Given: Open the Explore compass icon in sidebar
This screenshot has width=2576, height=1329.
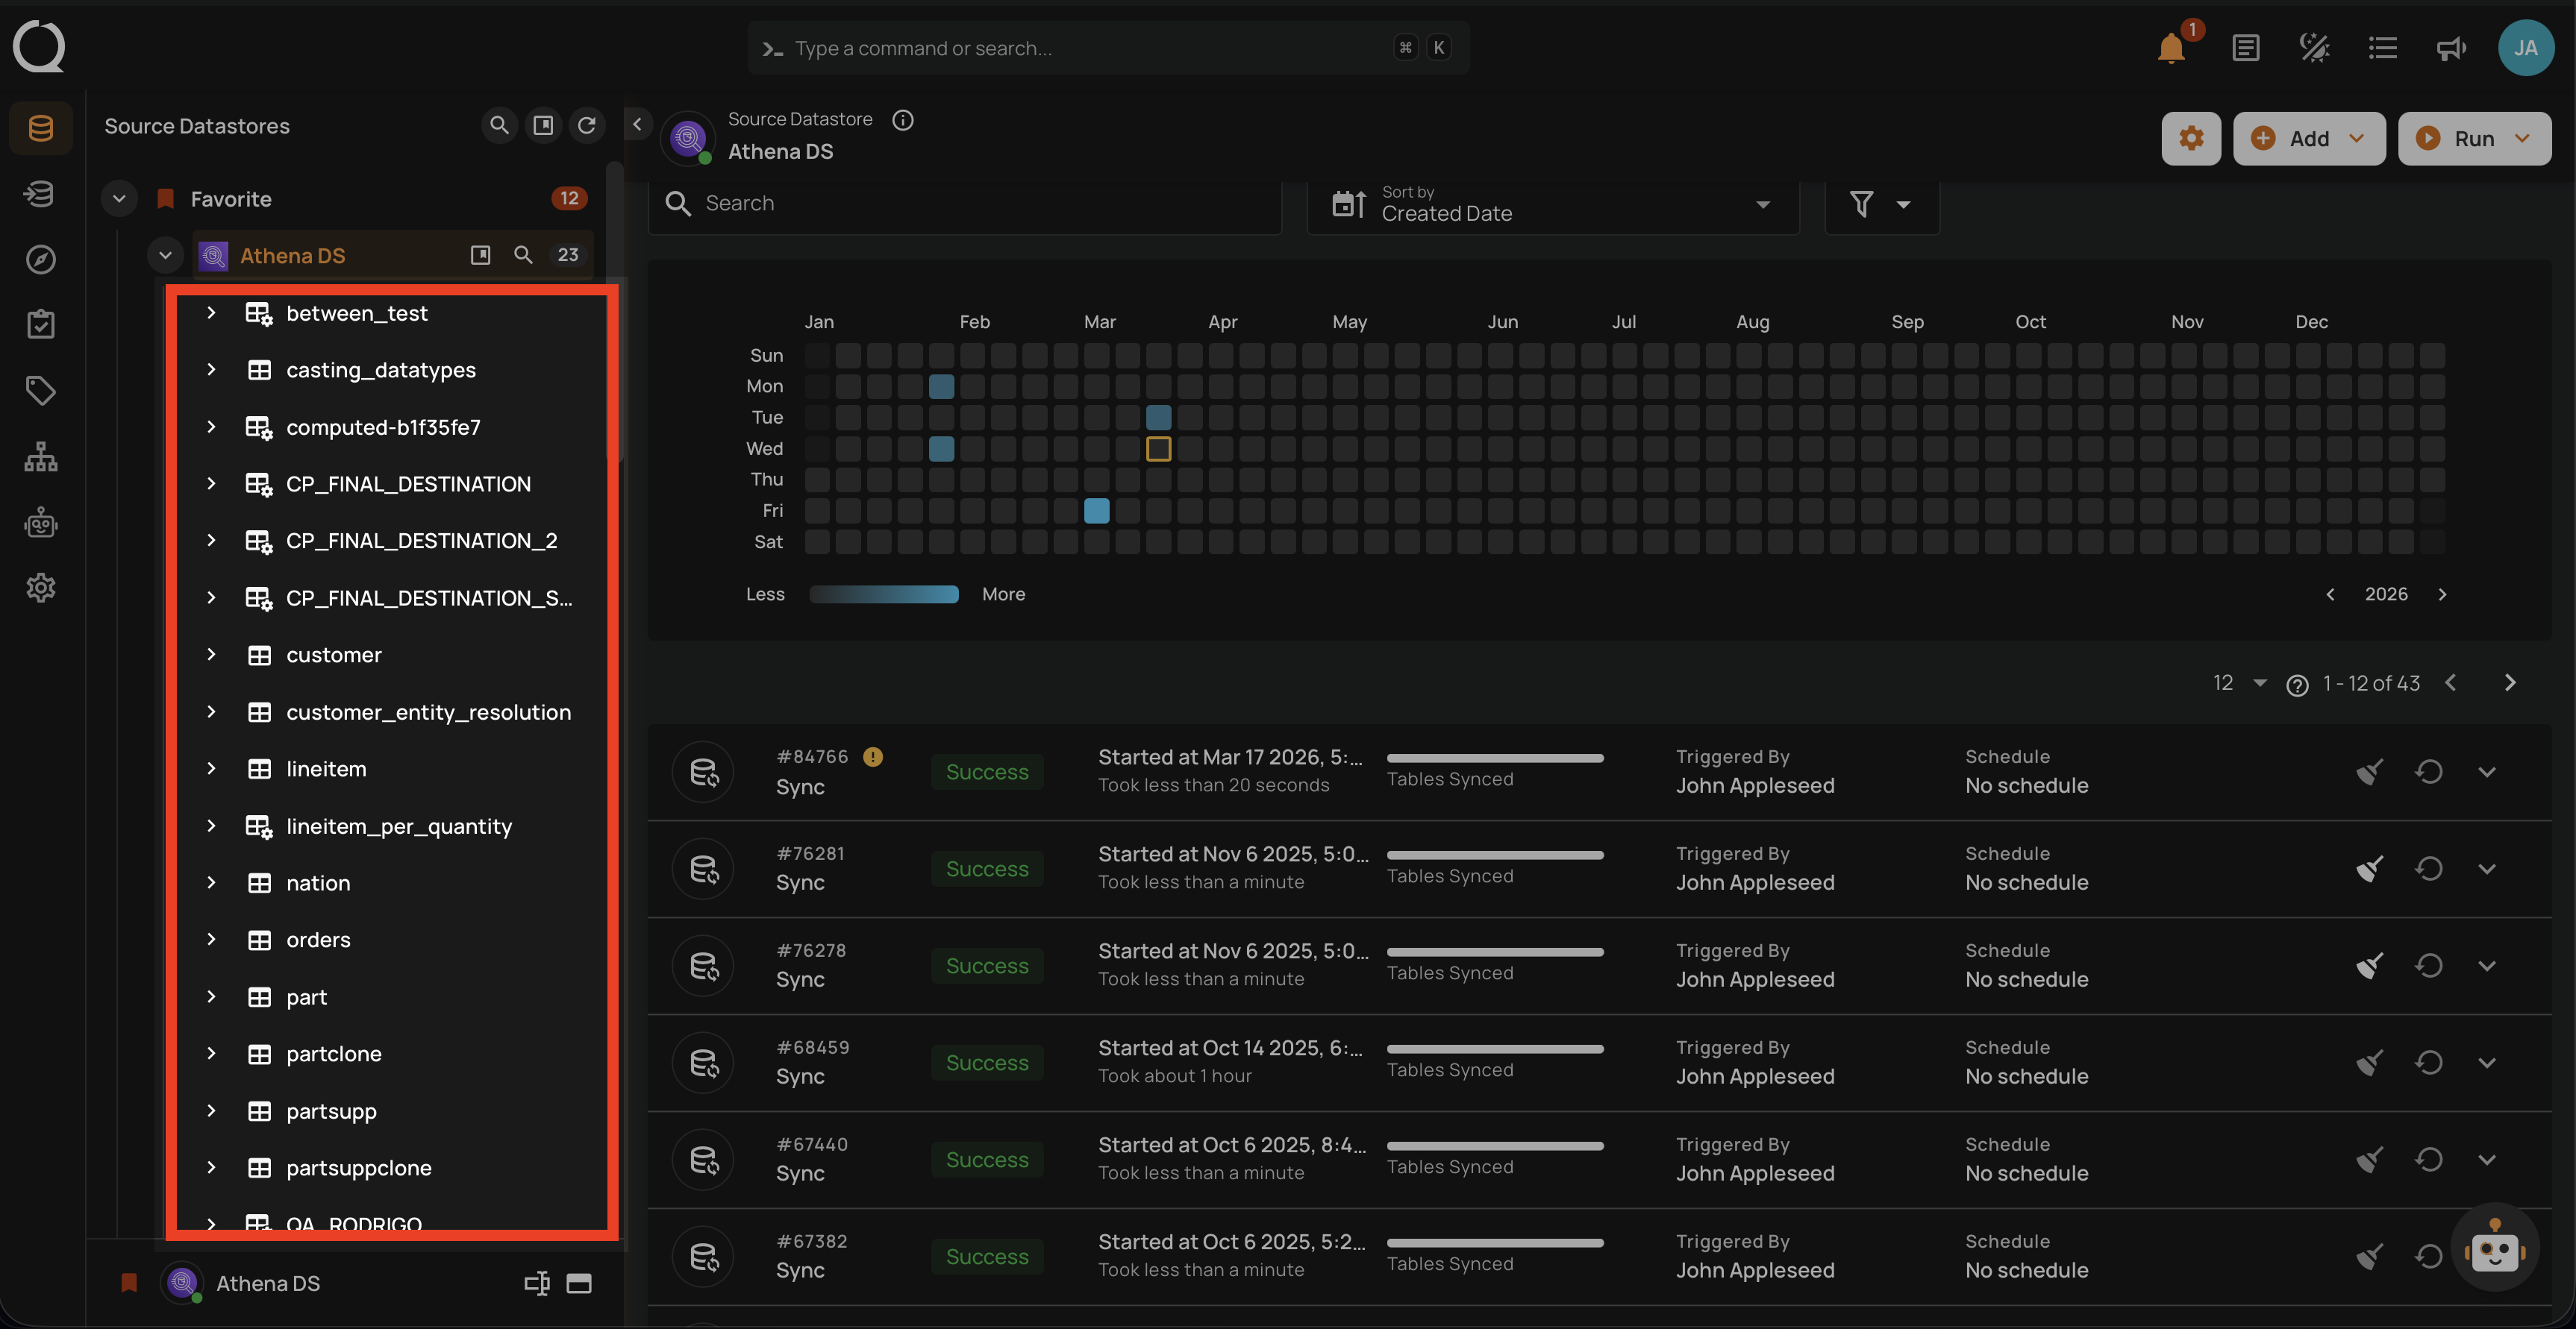Looking at the screenshot, I should click(x=40, y=260).
